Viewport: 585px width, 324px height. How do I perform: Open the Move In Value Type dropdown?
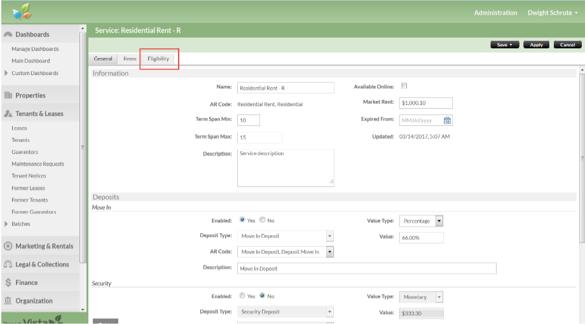(439, 221)
